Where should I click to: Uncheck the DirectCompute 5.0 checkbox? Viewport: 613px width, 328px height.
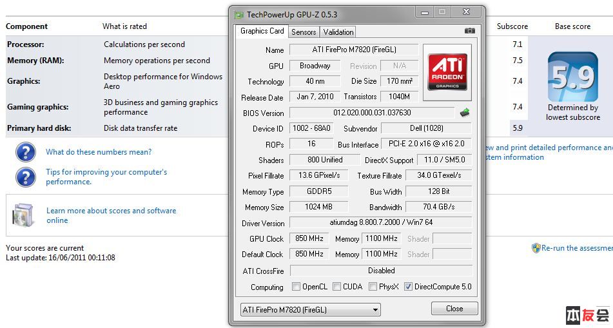tap(408, 287)
